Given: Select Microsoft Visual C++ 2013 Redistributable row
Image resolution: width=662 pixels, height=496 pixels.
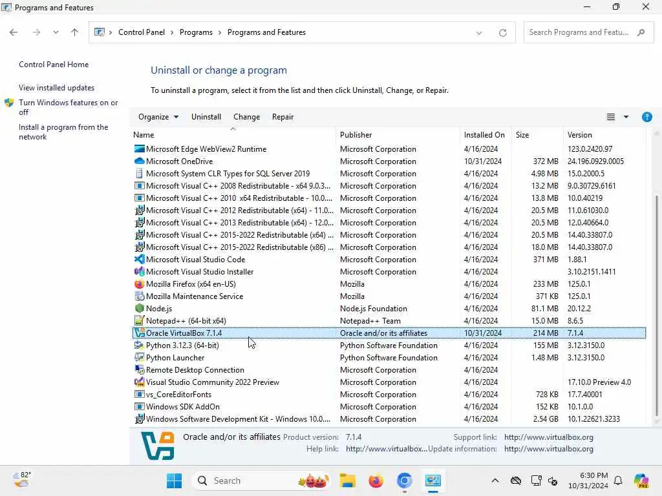Looking at the screenshot, I should (x=389, y=223).
